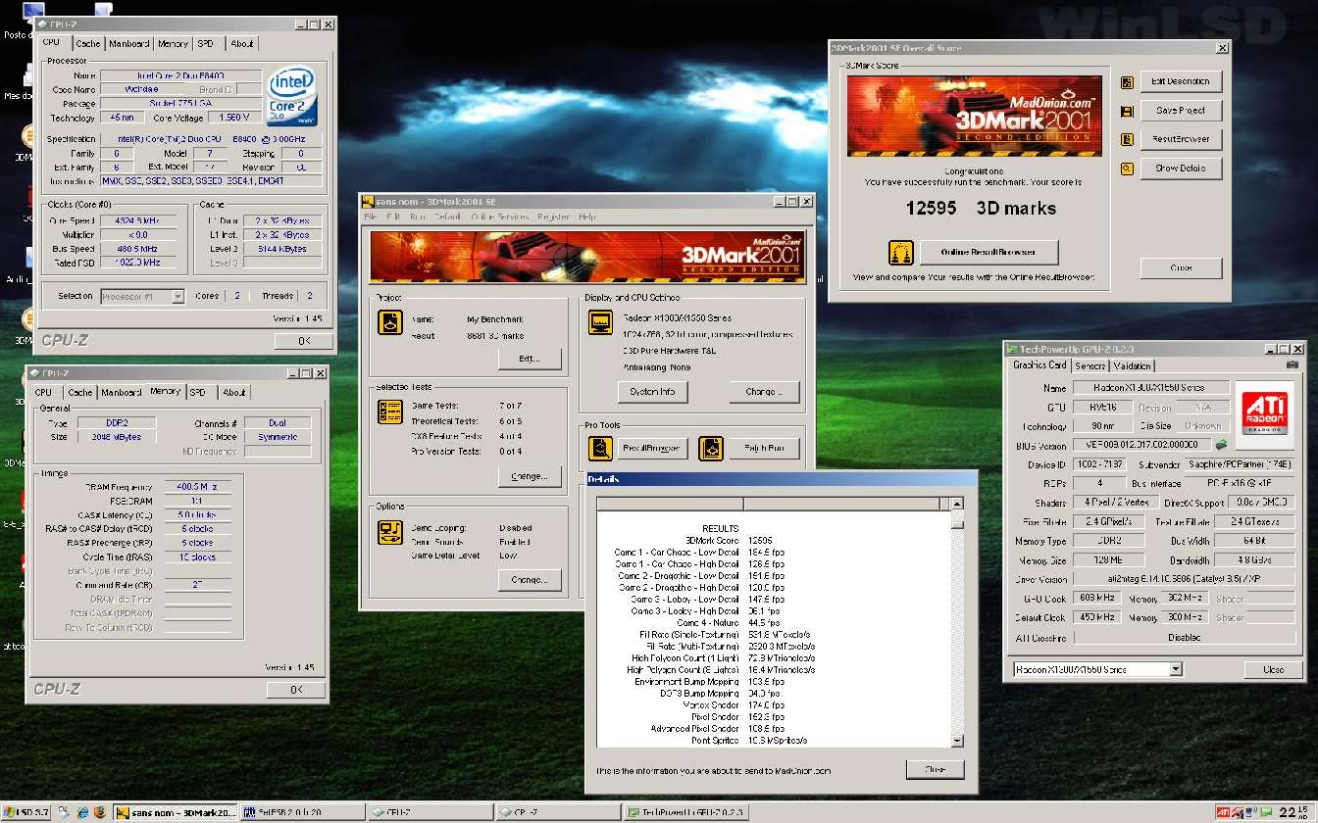
Task: Click the GPU-Z title bar app icon
Action: click(1012, 348)
